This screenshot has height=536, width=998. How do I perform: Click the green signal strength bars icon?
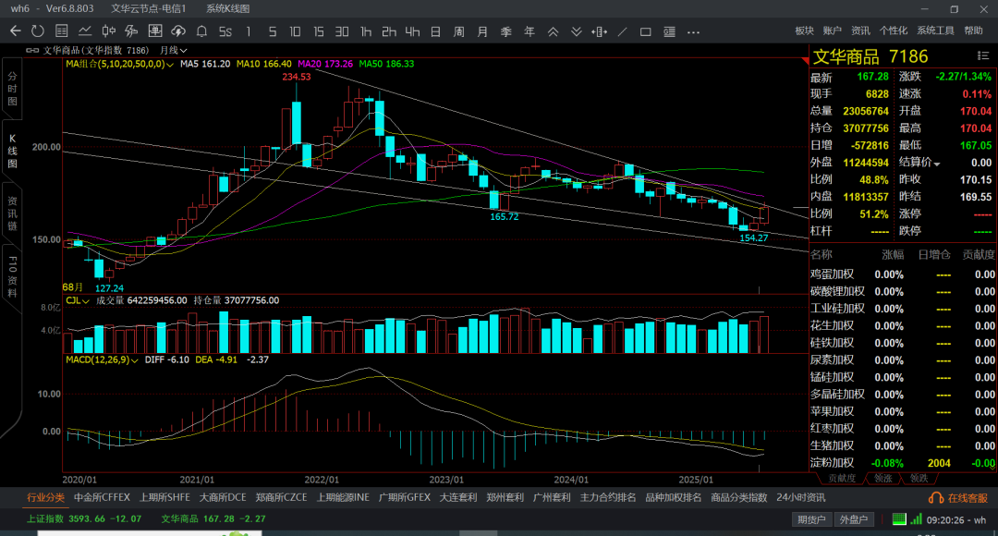916,519
